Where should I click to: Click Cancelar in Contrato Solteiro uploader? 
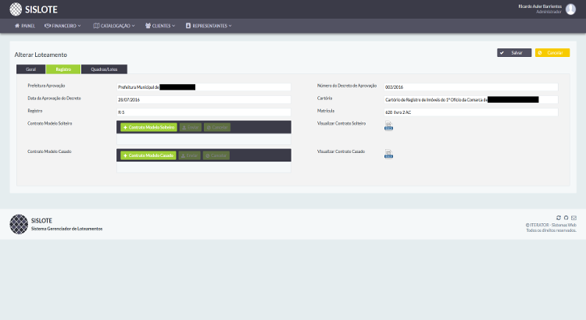tap(217, 127)
